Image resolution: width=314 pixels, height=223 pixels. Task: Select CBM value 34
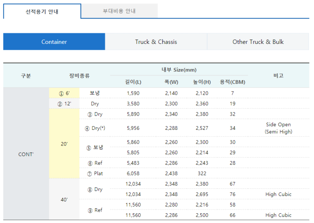(x=232, y=128)
